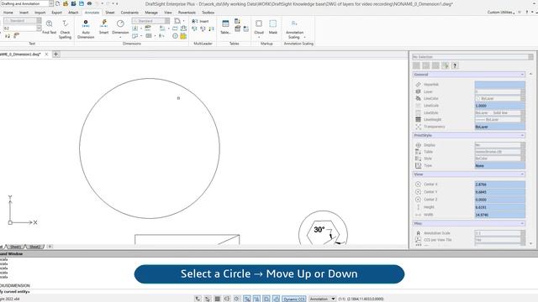Close the NONAME_0_Dimension1.dwg tab
The width and height of the screenshot is (538, 302).
[46, 54]
